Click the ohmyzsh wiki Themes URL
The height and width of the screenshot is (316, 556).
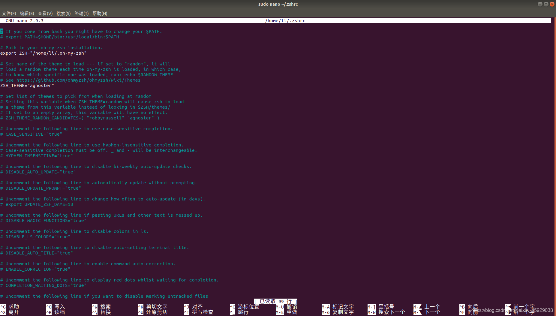click(79, 80)
